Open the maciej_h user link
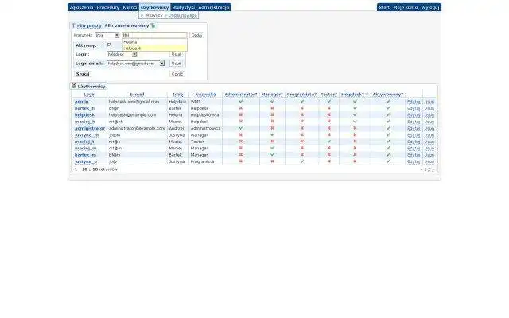This screenshot has width=509, height=318. 85,122
